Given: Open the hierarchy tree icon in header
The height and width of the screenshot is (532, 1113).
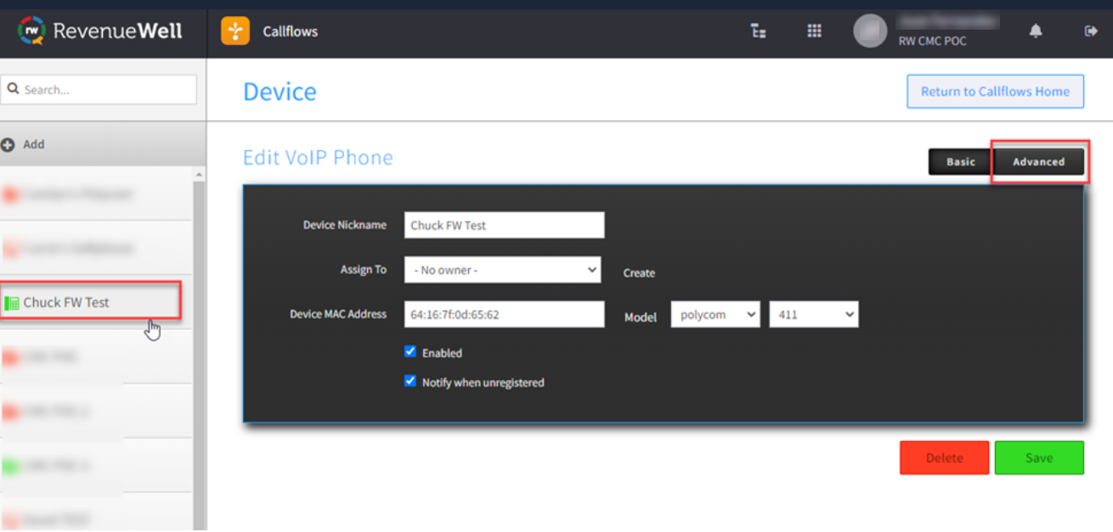Looking at the screenshot, I should tap(759, 31).
